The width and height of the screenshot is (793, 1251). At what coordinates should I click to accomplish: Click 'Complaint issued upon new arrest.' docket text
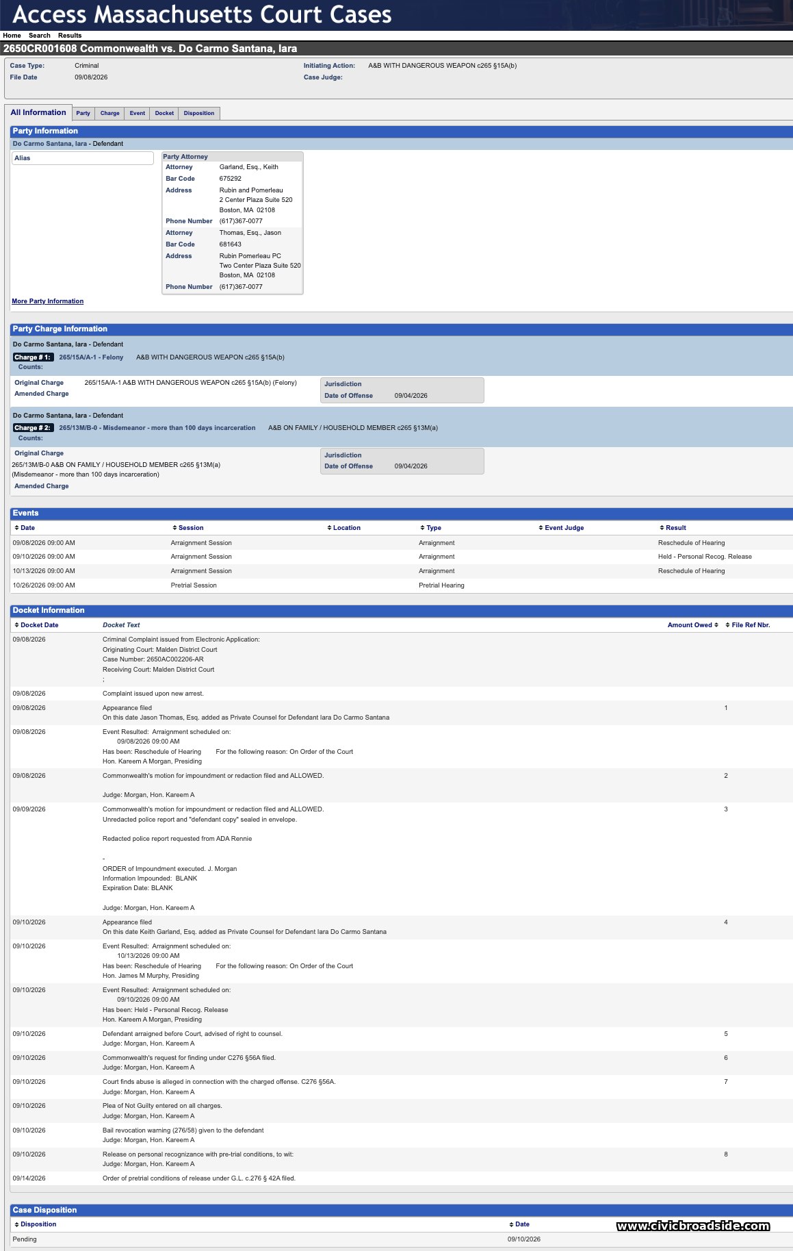click(x=153, y=694)
